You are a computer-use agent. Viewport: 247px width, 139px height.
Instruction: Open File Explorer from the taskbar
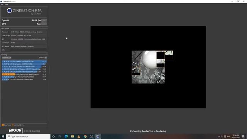73,136
